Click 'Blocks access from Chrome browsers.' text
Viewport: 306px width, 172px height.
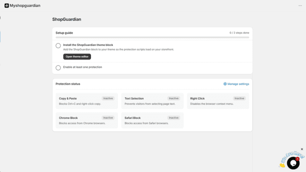click(x=82, y=123)
